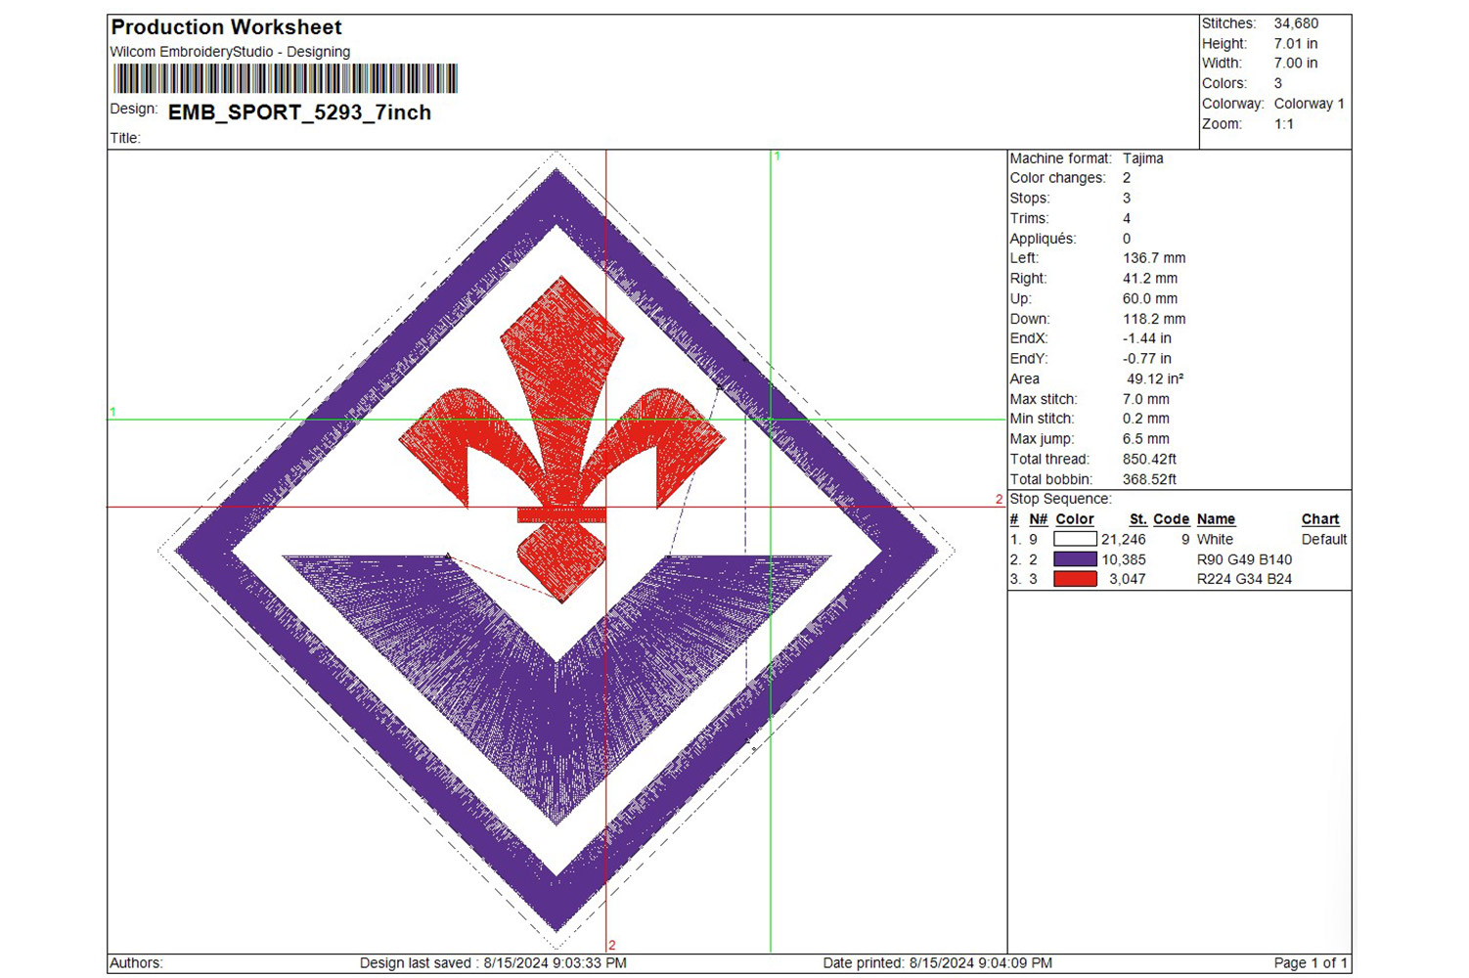Screen dimensions: 1469x978
Task: Click the Title field label
Action: click(125, 138)
